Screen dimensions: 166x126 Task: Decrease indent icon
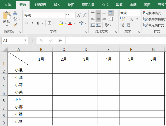[93, 25]
